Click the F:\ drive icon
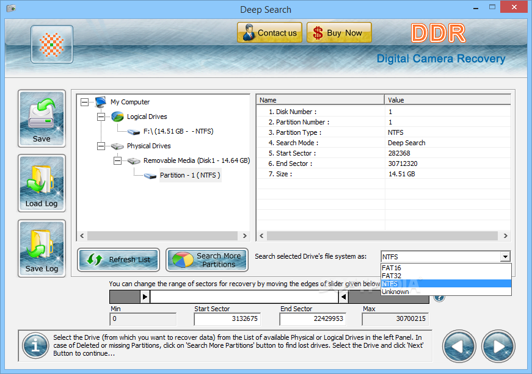 point(134,132)
